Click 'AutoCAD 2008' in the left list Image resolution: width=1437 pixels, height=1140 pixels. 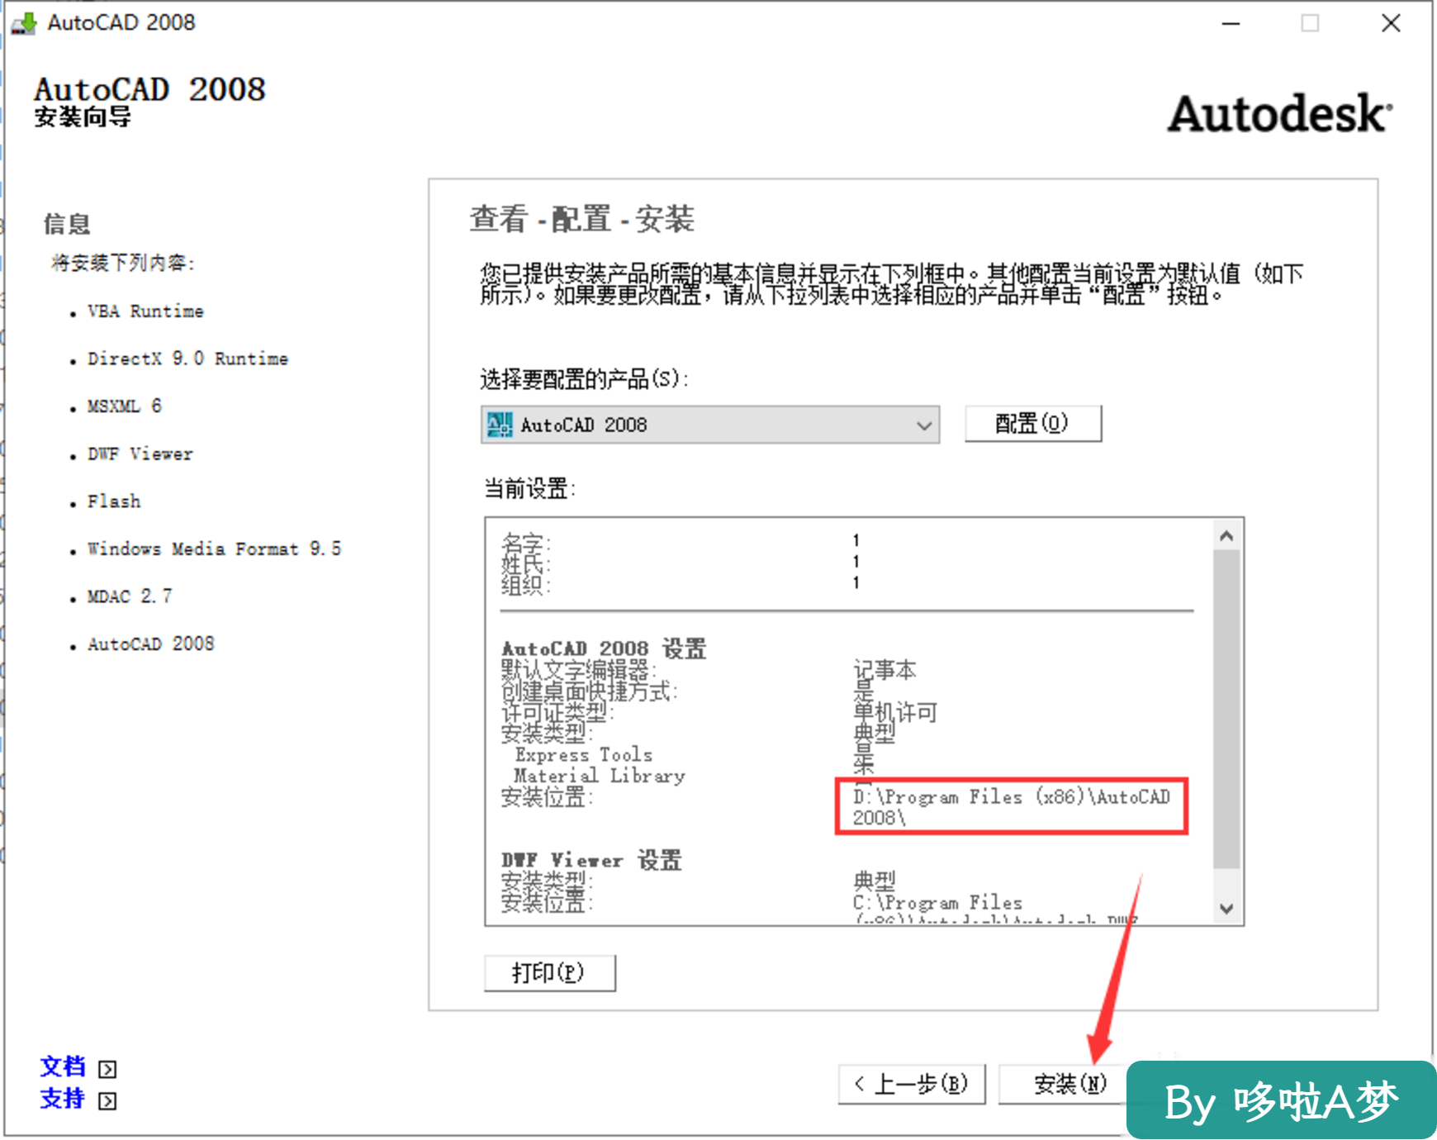[x=151, y=644]
